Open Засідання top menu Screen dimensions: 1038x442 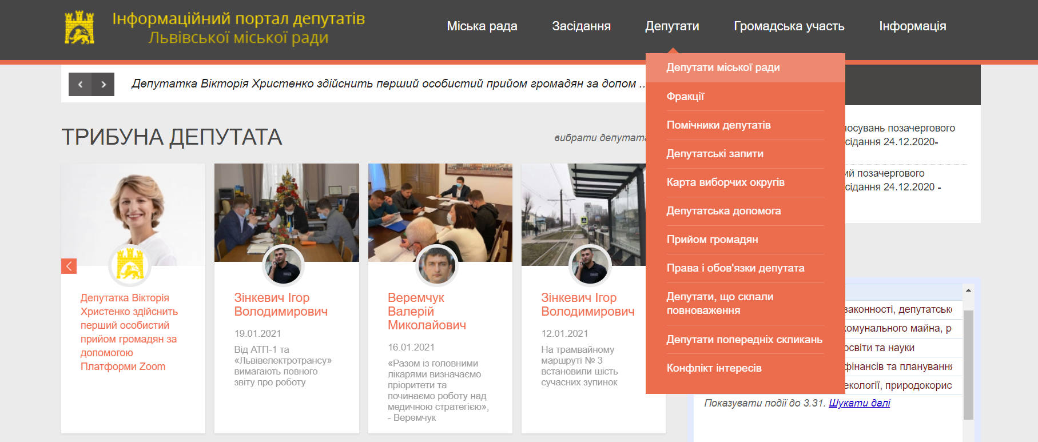(x=581, y=26)
